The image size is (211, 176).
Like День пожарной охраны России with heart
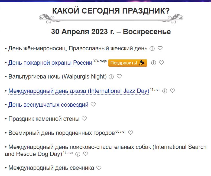pos(161,63)
